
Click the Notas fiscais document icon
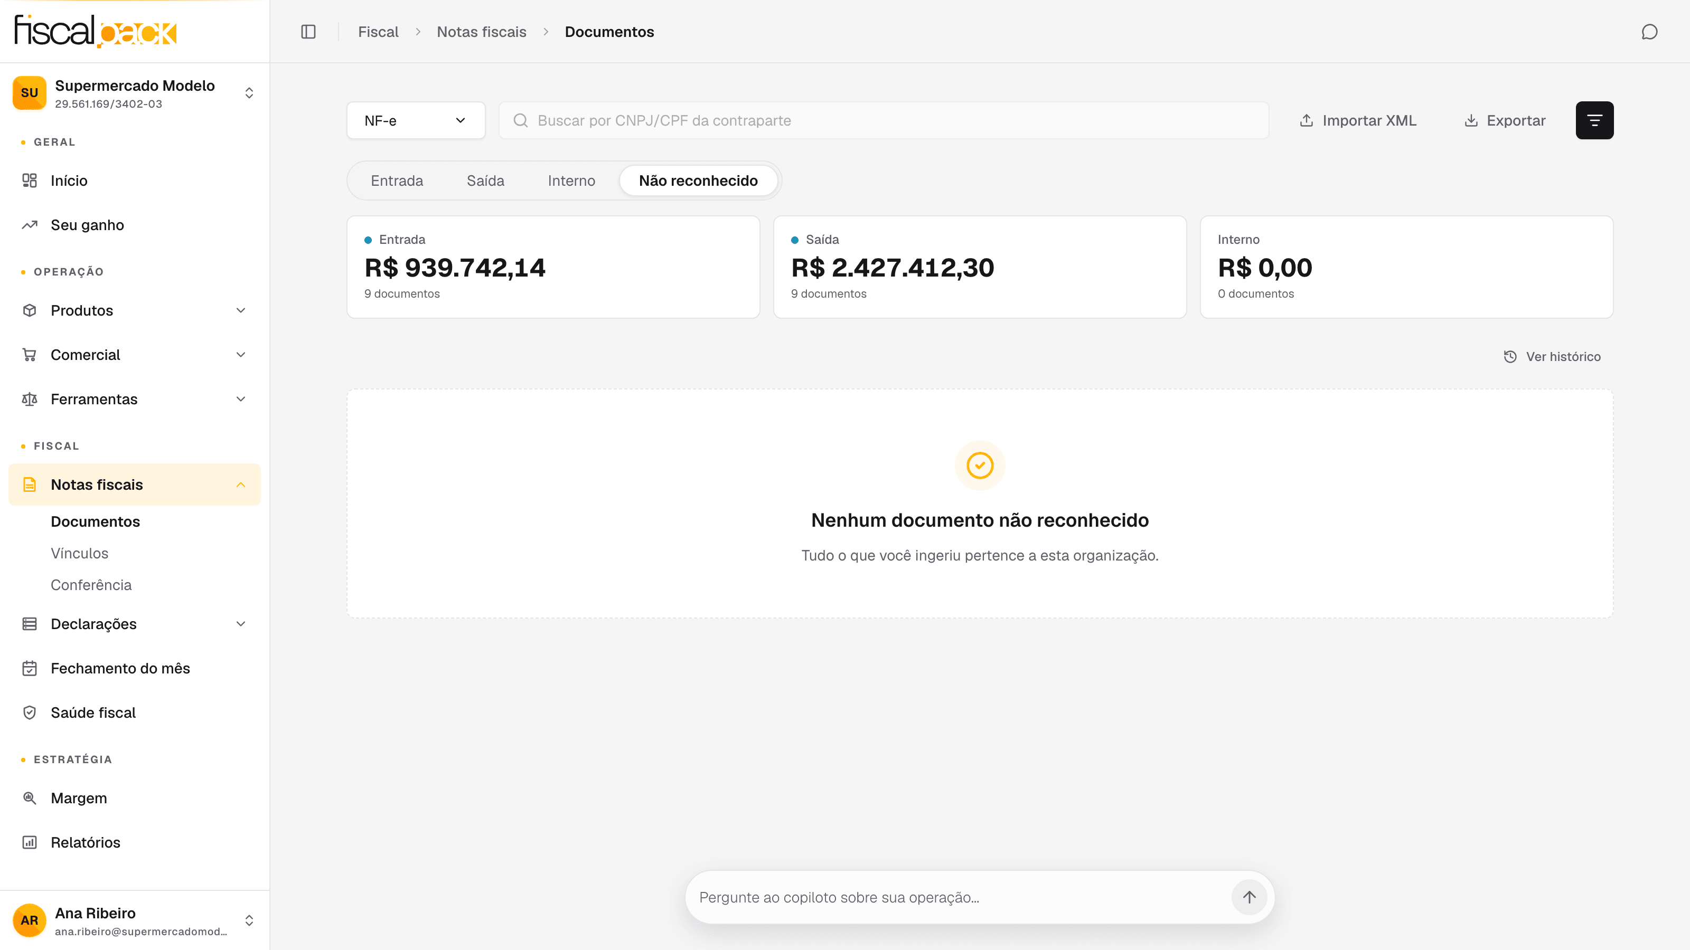30,484
